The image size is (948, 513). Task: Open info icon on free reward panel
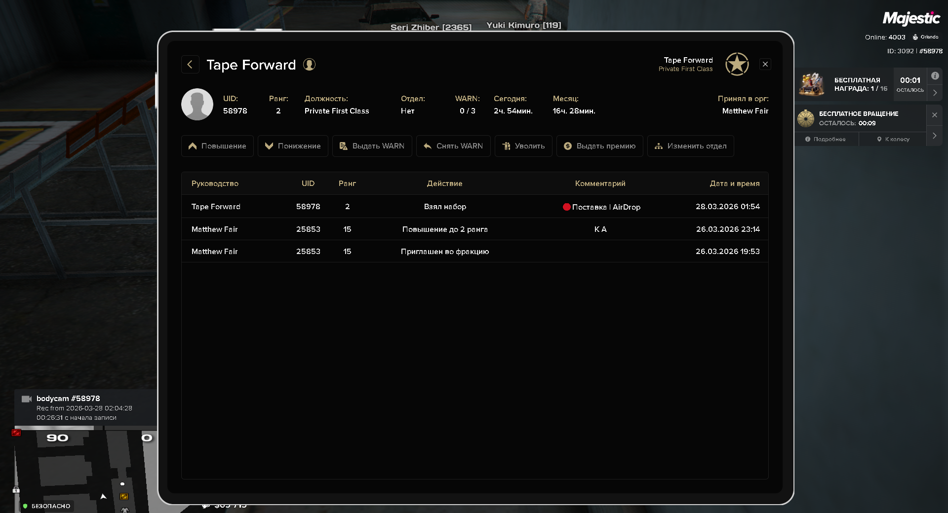(935, 76)
